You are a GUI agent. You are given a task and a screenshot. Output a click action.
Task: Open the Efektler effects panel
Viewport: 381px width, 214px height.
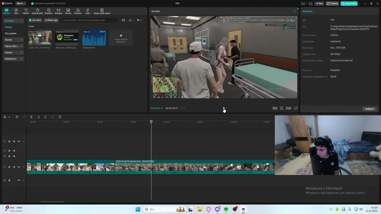point(49,11)
